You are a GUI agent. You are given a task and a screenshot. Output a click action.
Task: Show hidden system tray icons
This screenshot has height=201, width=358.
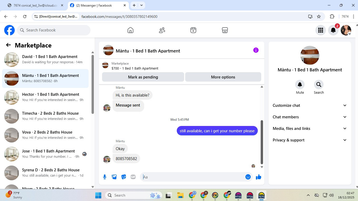coord(308,195)
